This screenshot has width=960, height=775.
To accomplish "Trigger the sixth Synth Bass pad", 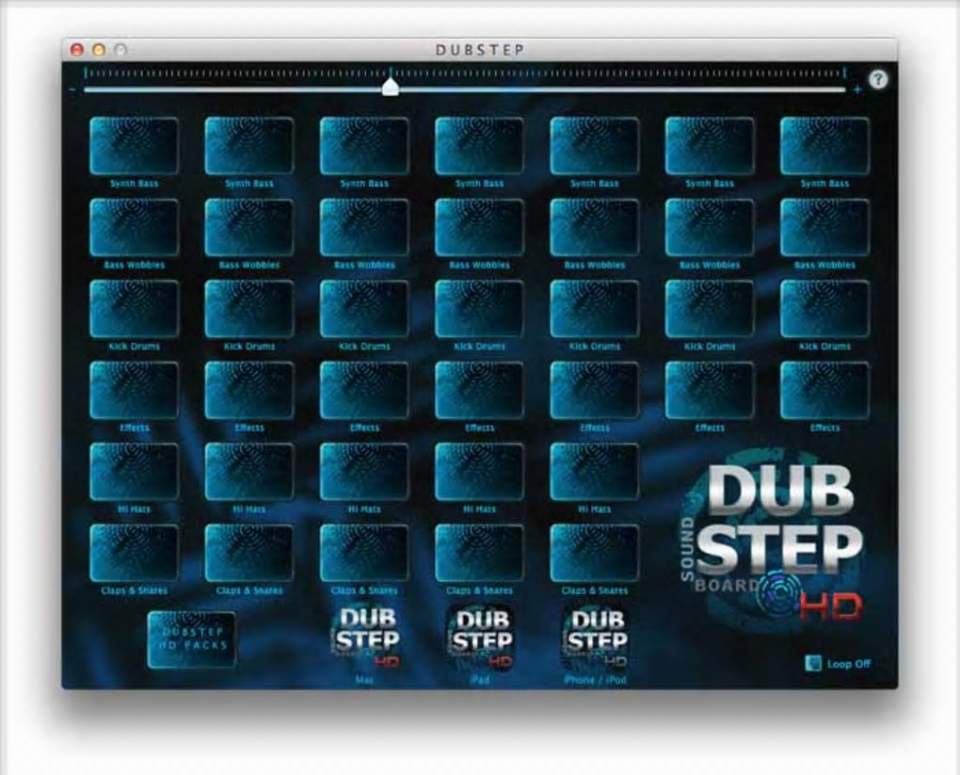I will pyautogui.click(x=710, y=146).
